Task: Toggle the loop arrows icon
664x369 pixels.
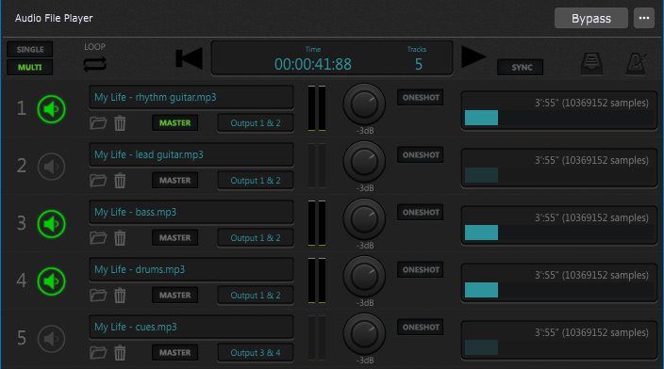Action: point(95,64)
